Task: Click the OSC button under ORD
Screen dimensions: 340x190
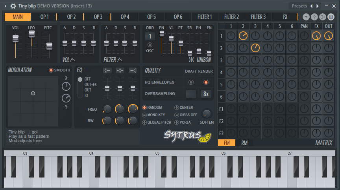Action: [x=150, y=45]
